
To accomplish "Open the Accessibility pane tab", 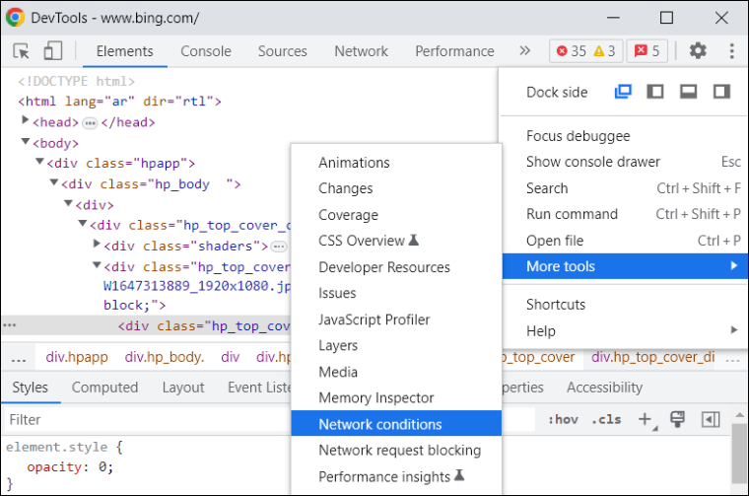I will pyautogui.click(x=604, y=388).
